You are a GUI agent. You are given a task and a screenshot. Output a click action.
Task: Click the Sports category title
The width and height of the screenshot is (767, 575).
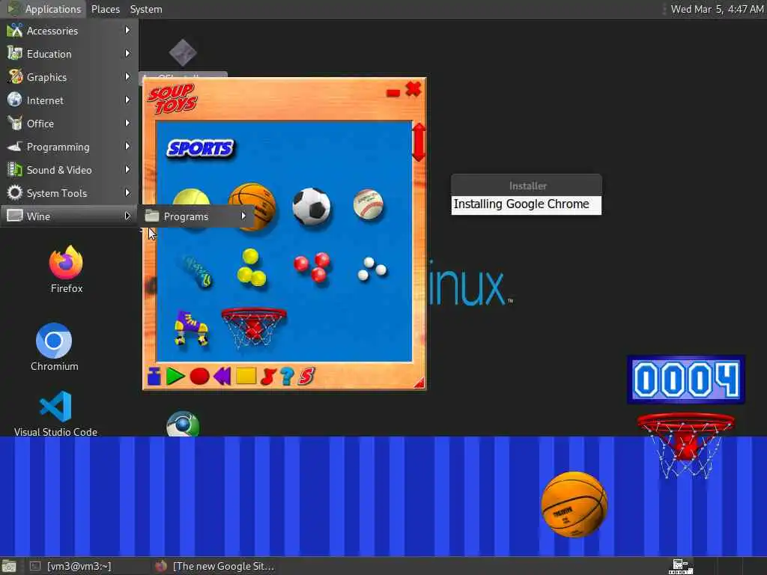(201, 148)
